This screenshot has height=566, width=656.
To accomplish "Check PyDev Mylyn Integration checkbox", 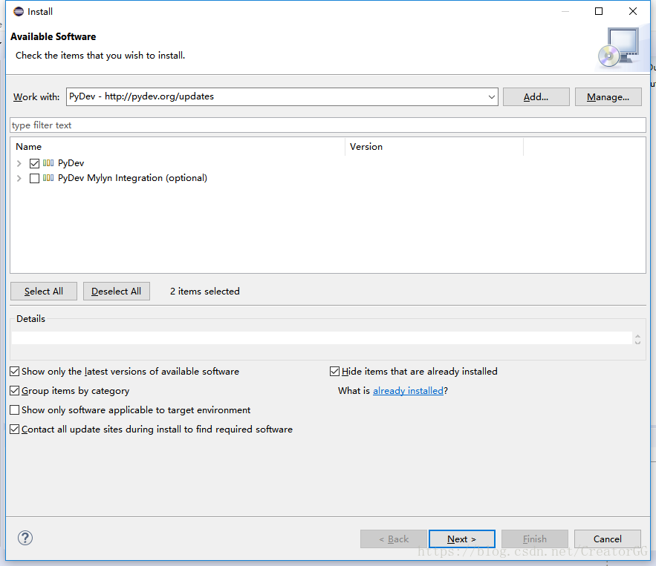I will (x=34, y=178).
